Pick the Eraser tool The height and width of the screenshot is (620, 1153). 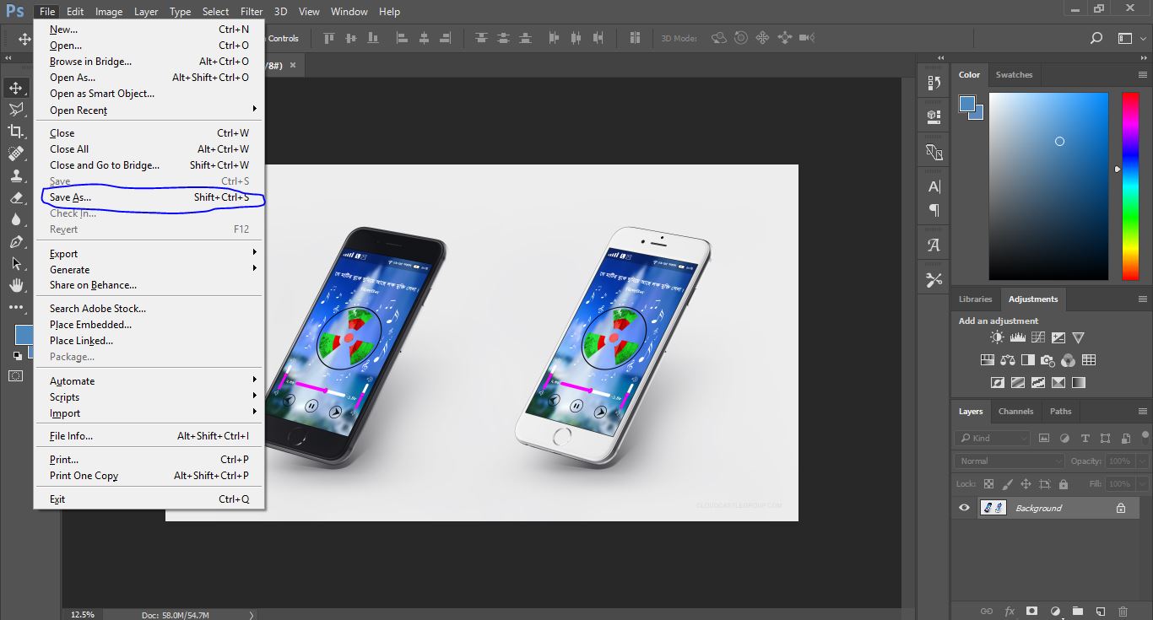[x=16, y=198]
